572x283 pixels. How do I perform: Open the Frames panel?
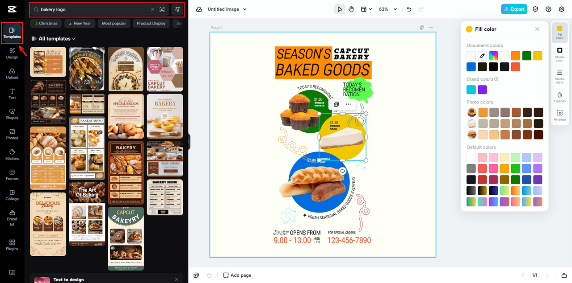point(12,175)
